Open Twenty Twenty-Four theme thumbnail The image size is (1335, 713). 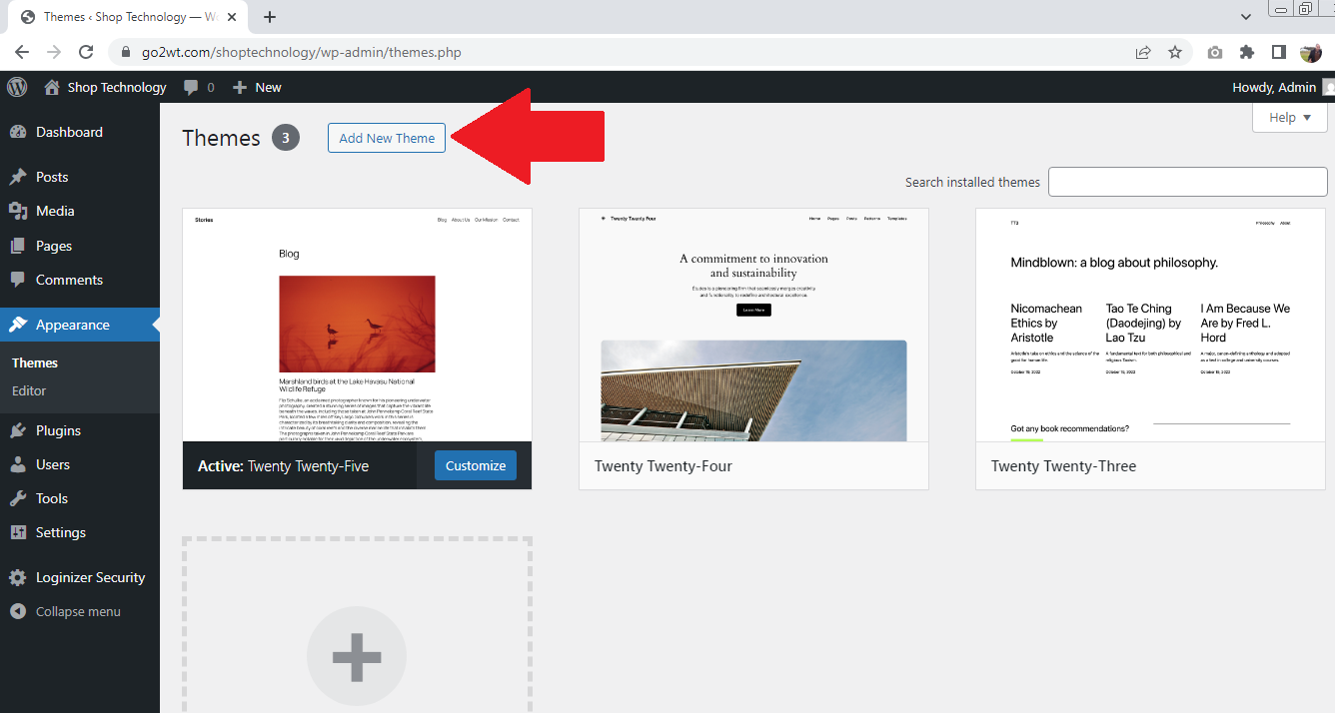coord(753,325)
